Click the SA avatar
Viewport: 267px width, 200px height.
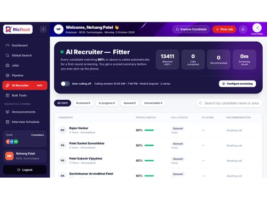[x=62, y=175]
